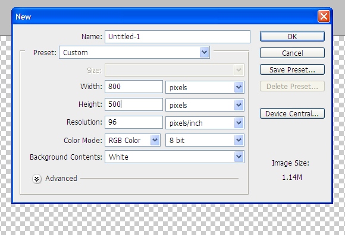Image resolution: width=345 pixels, height=235 pixels.
Task: Click the Name field containing Untitled-1
Action: [x=177, y=37]
